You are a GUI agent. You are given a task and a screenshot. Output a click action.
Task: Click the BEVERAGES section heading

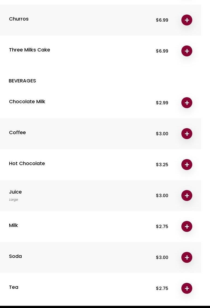click(22, 81)
